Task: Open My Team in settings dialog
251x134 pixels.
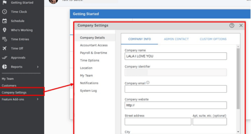Action: [86, 75]
